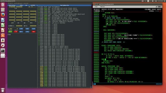Click line number 000040 in the editor
Screen dimensions: 166x93
(96, 32)
